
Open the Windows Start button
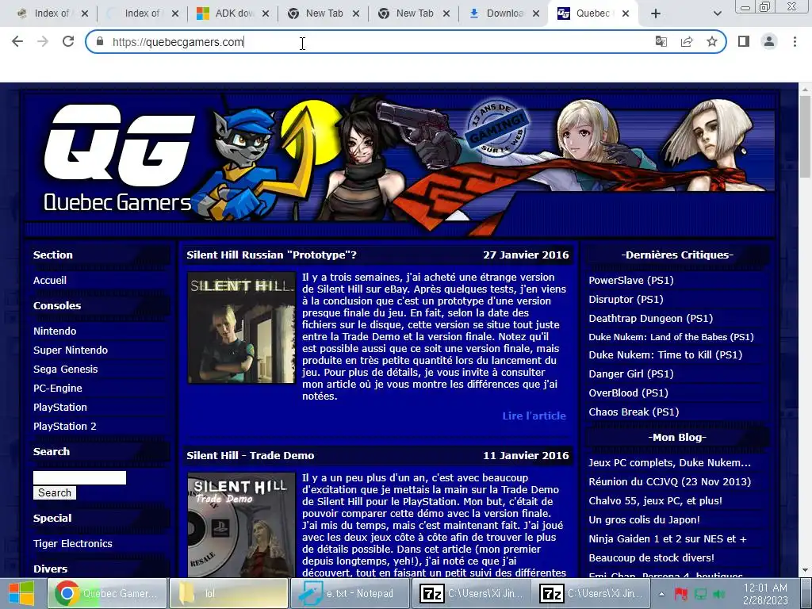coord(21,593)
